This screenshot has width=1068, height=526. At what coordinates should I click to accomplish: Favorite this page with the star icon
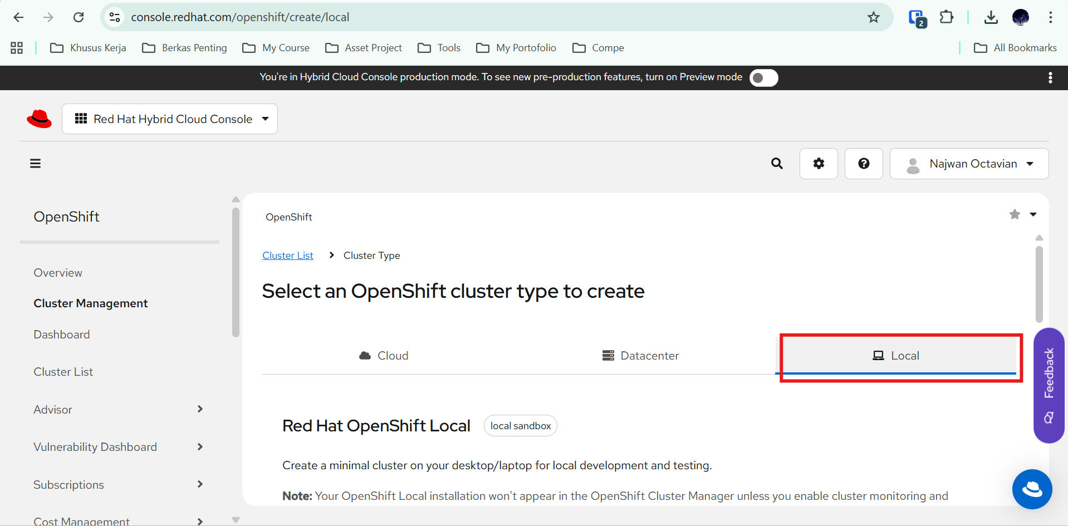[x=1015, y=214]
